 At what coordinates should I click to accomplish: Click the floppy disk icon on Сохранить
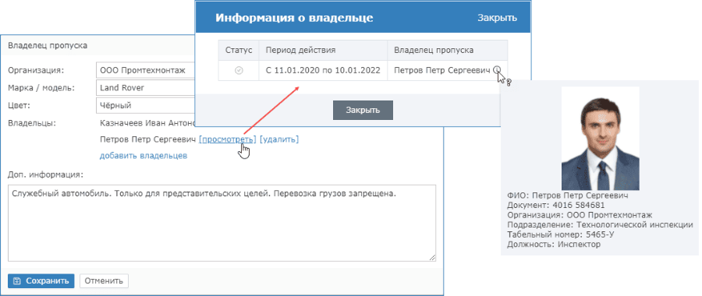(17, 281)
